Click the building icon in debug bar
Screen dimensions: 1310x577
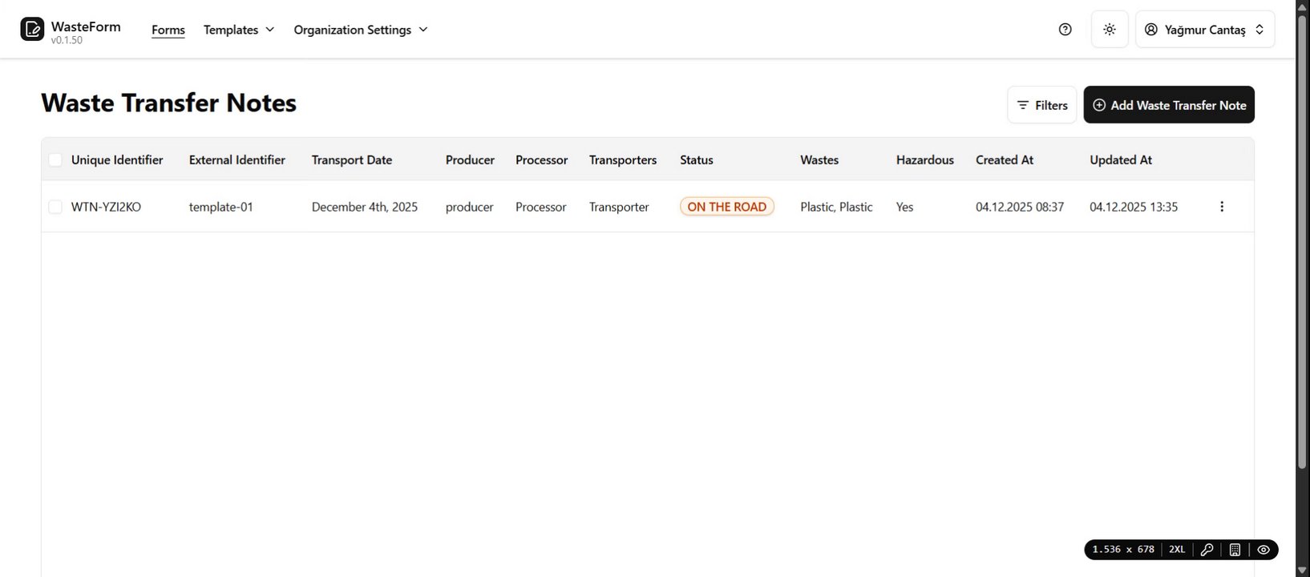(x=1235, y=550)
